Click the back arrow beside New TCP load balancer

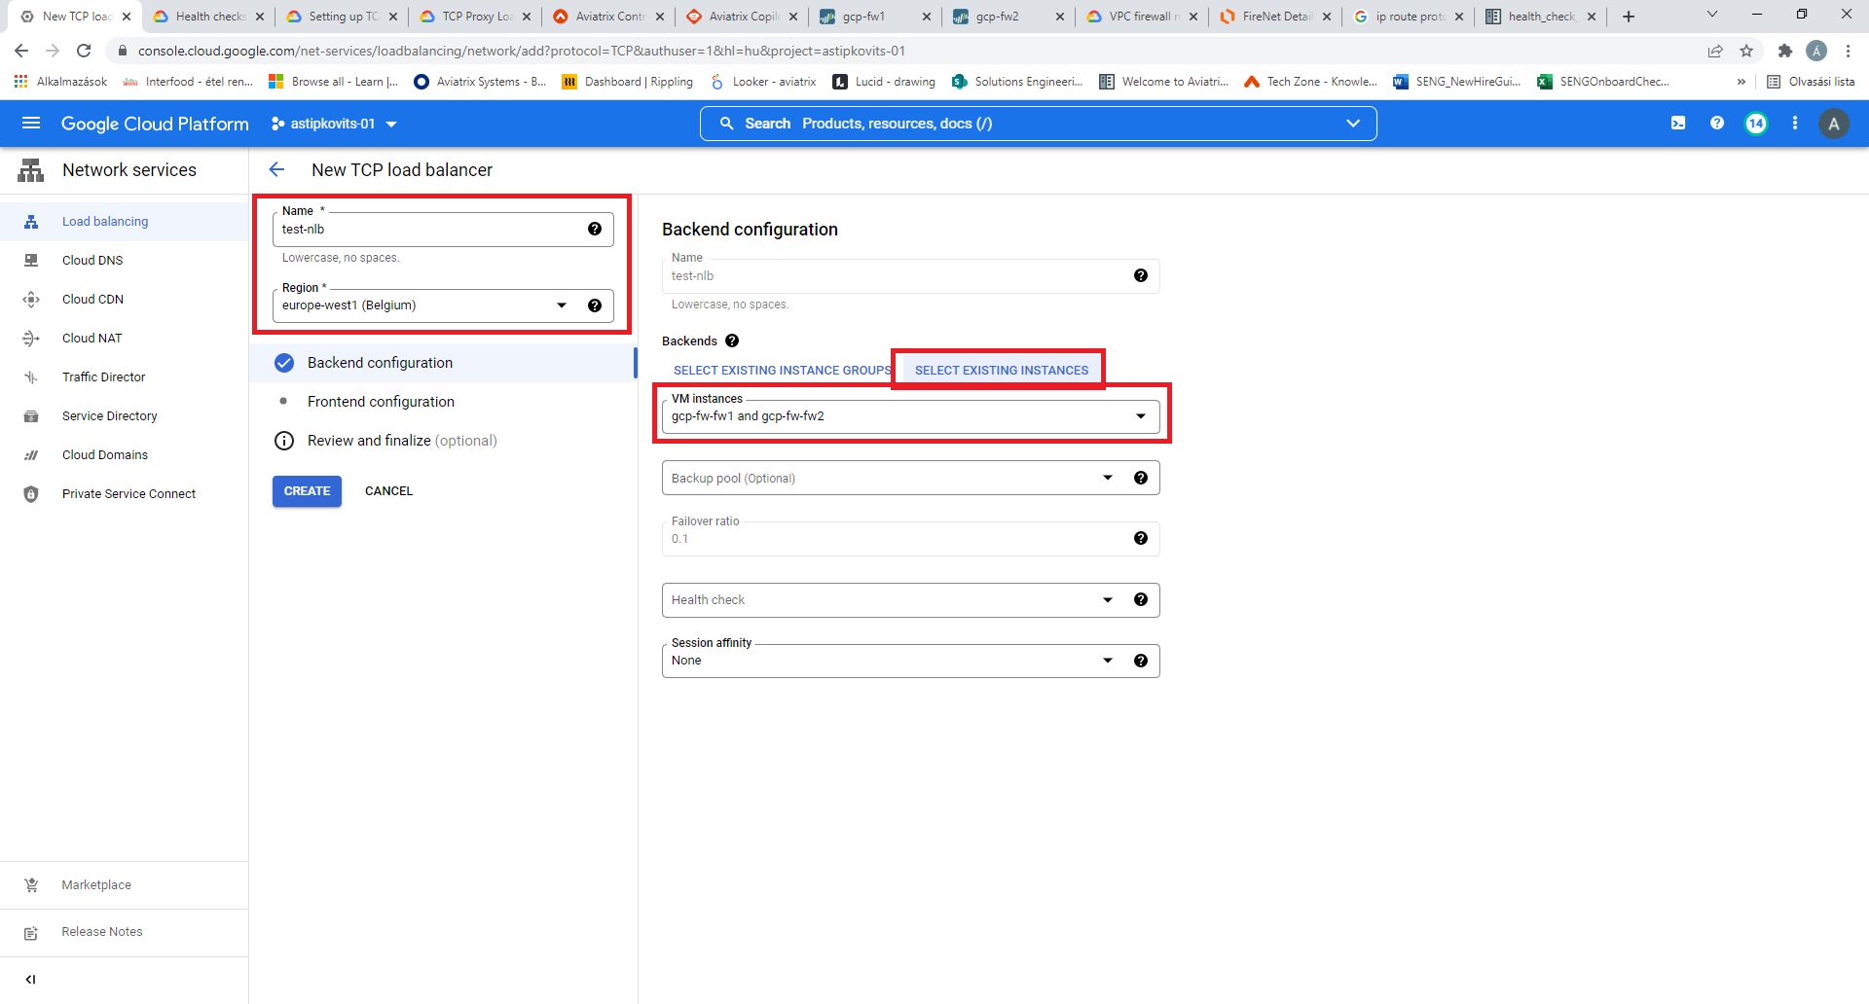point(277,170)
